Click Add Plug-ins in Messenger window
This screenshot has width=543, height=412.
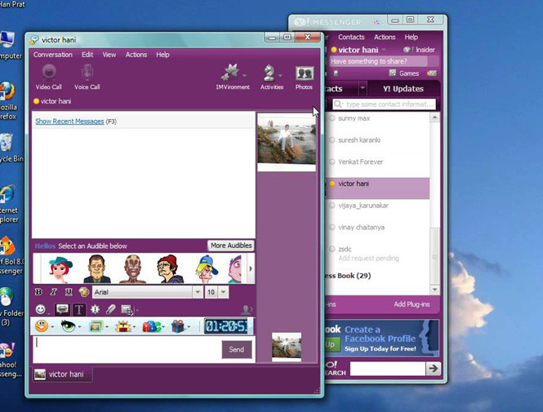pos(412,304)
